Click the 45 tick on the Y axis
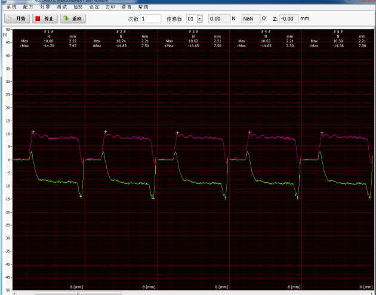Screen dimensions: 376x295 click(x=8, y=42)
